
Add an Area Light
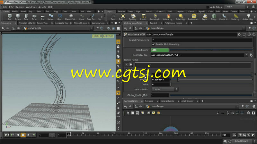(x=143, y=17)
